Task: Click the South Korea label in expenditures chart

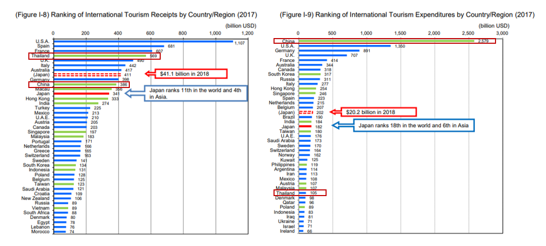Action: pyautogui.click(x=282, y=75)
